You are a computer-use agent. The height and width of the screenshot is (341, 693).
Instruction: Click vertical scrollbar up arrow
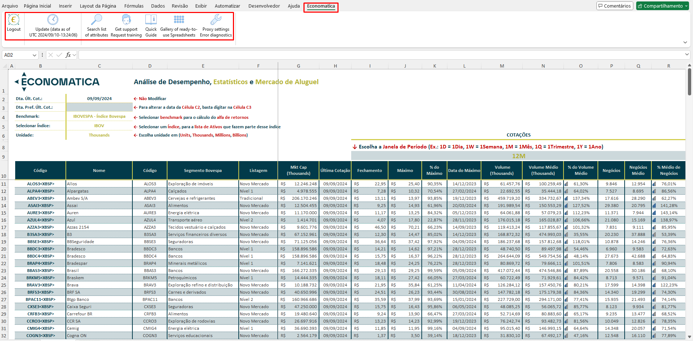point(689,65)
